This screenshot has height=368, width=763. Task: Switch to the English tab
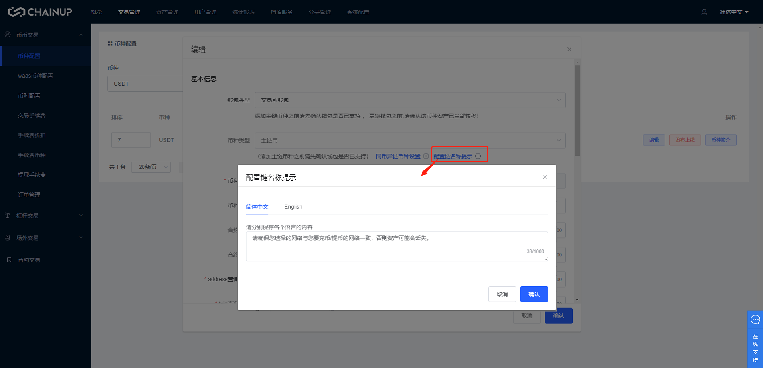coord(293,207)
